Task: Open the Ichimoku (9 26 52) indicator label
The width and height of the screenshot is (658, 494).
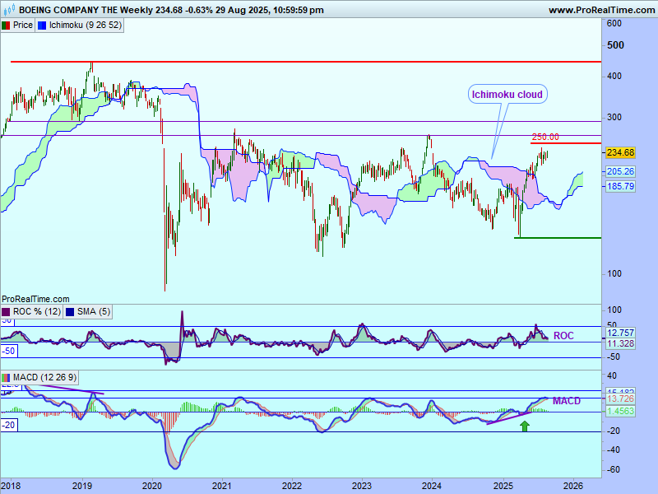Action: pos(86,26)
